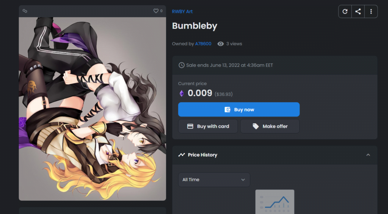
Task: Click the refresh metadata icon
Action: click(345, 11)
